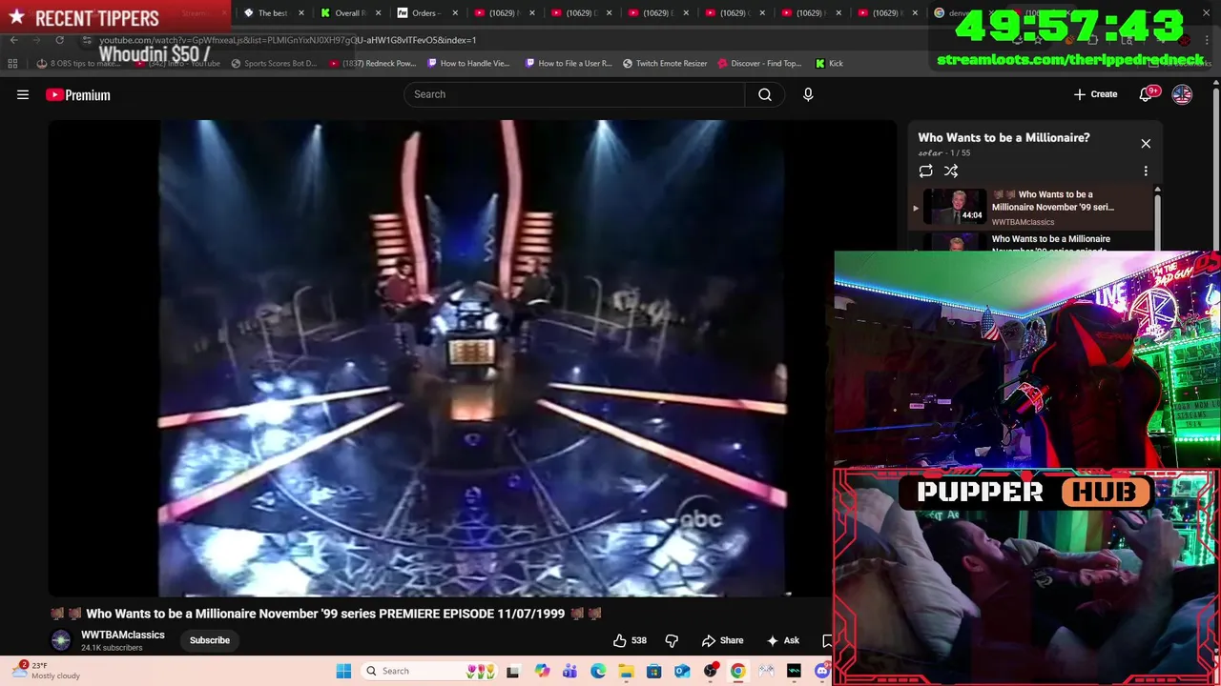Play the first playlist video thumbnail 44:04

(955, 207)
